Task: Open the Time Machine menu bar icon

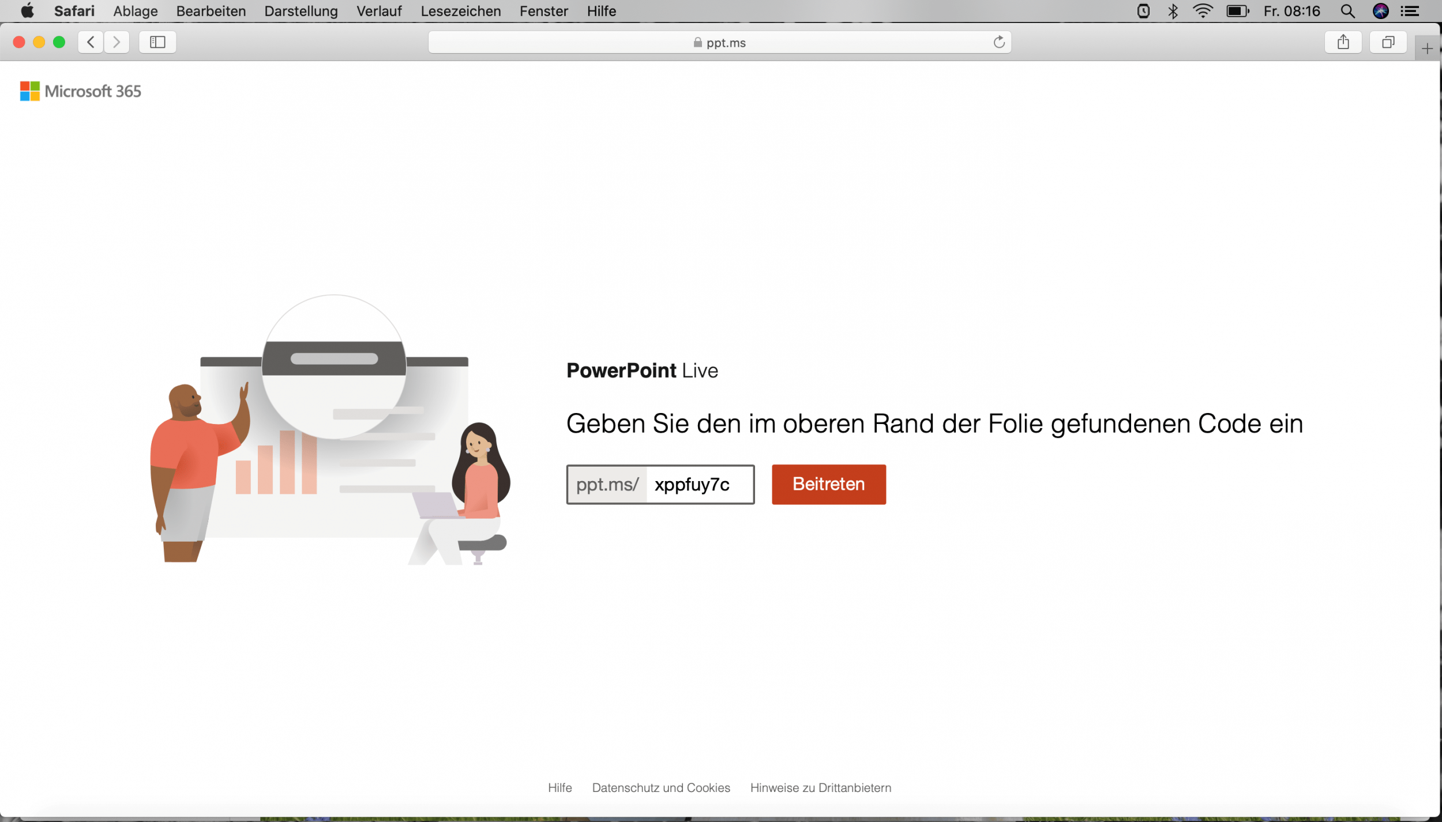Action: pos(1143,10)
